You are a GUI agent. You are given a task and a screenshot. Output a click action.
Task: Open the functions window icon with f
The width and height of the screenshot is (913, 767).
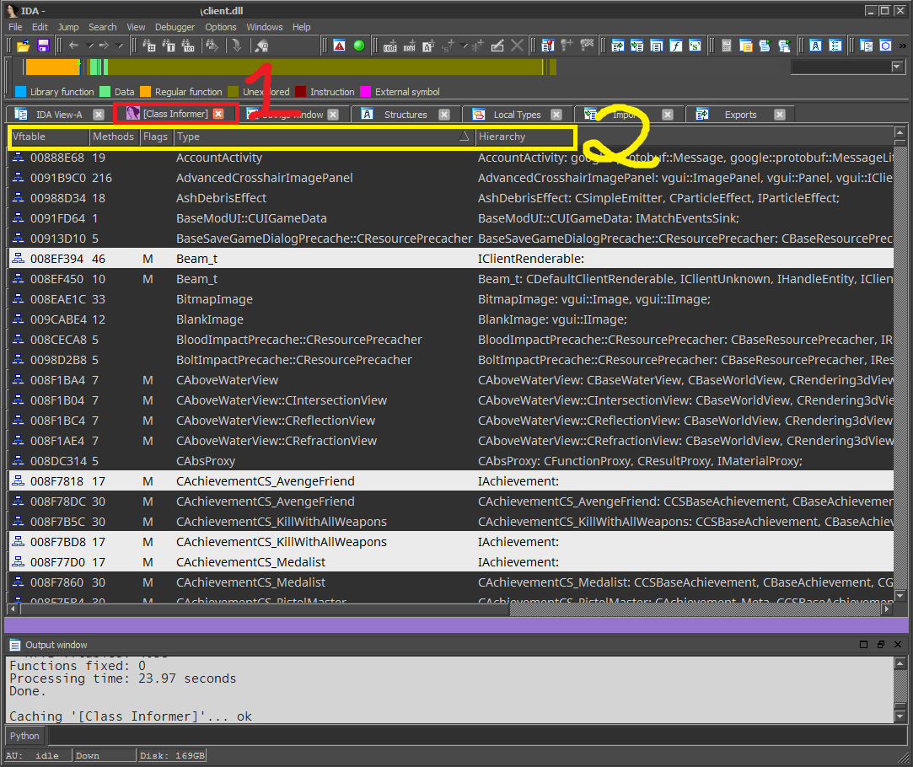pyautogui.click(x=675, y=46)
